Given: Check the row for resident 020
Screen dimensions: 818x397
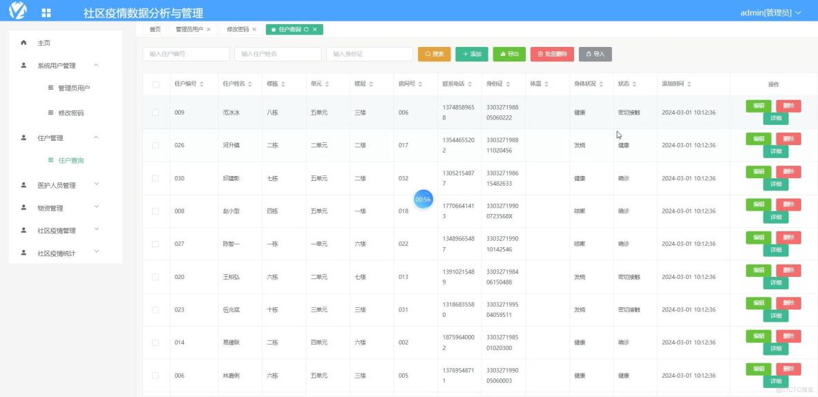Looking at the screenshot, I should click(x=155, y=276).
